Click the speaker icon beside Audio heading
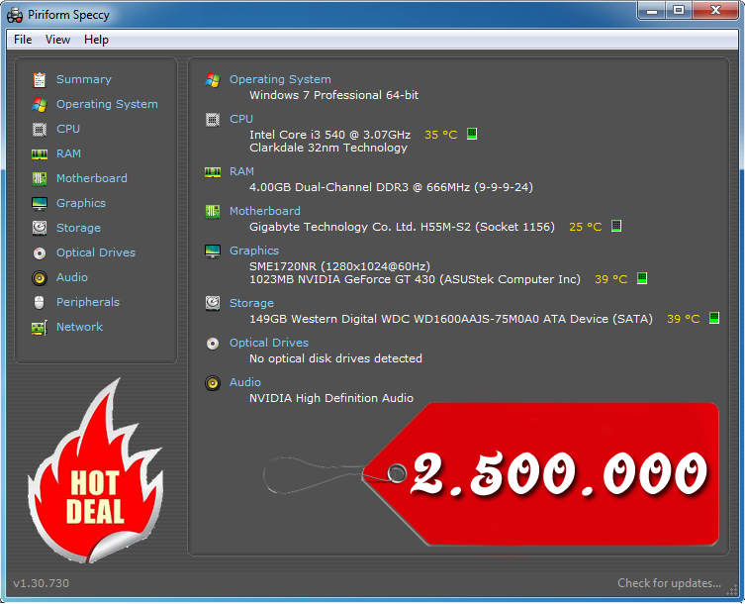Image resolution: width=745 pixels, height=604 pixels. click(x=213, y=383)
